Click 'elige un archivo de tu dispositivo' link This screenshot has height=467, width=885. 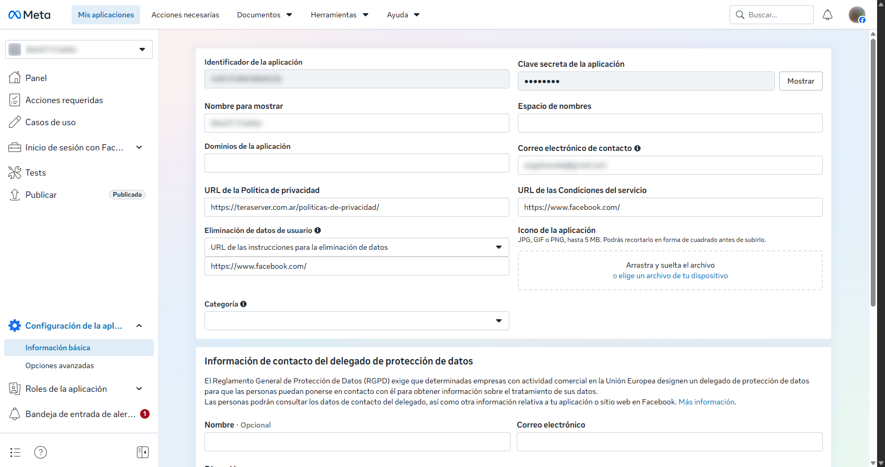[x=673, y=276]
